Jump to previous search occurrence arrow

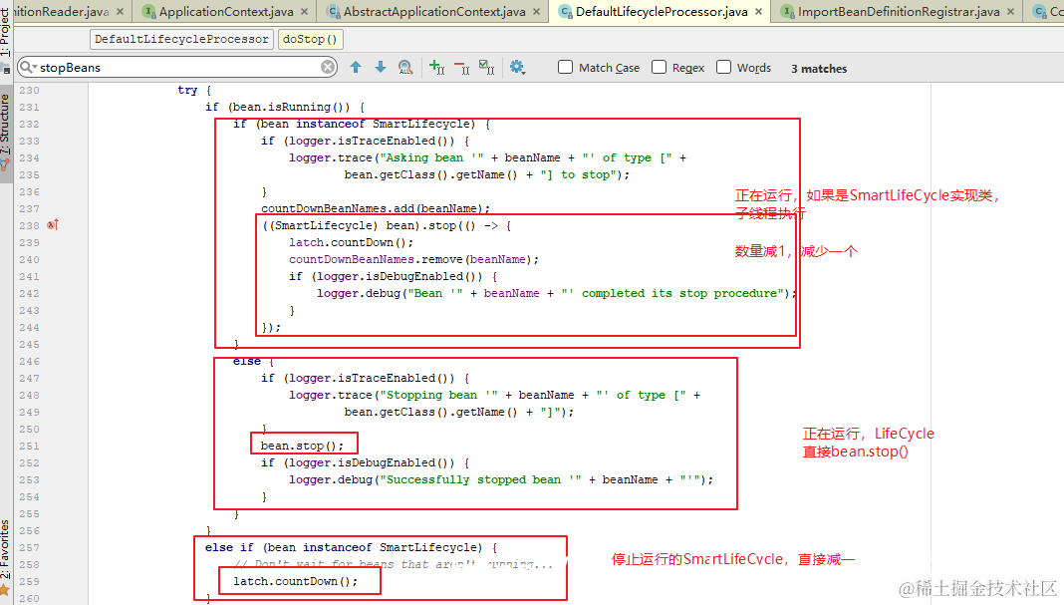pyautogui.click(x=356, y=67)
